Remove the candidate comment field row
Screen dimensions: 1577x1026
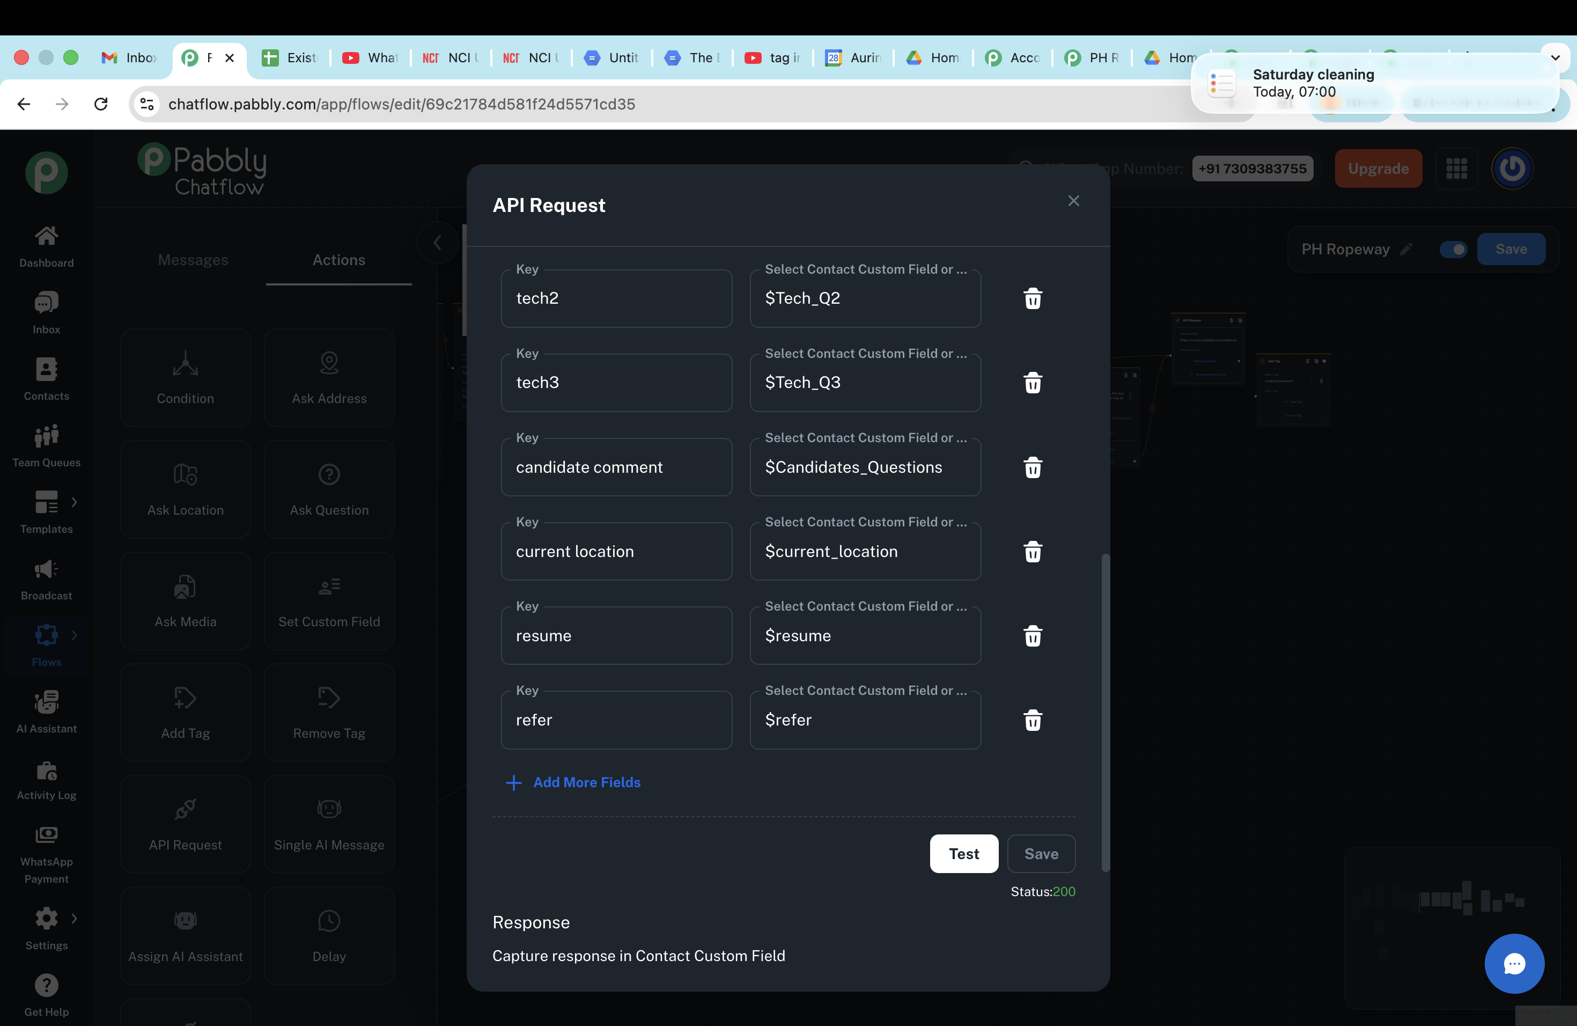[x=1033, y=467]
